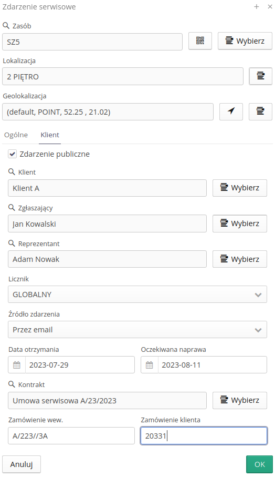Open the Lokalizacja list picker icon
275x477 pixels.
pyautogui.click(x=260, y=76)
